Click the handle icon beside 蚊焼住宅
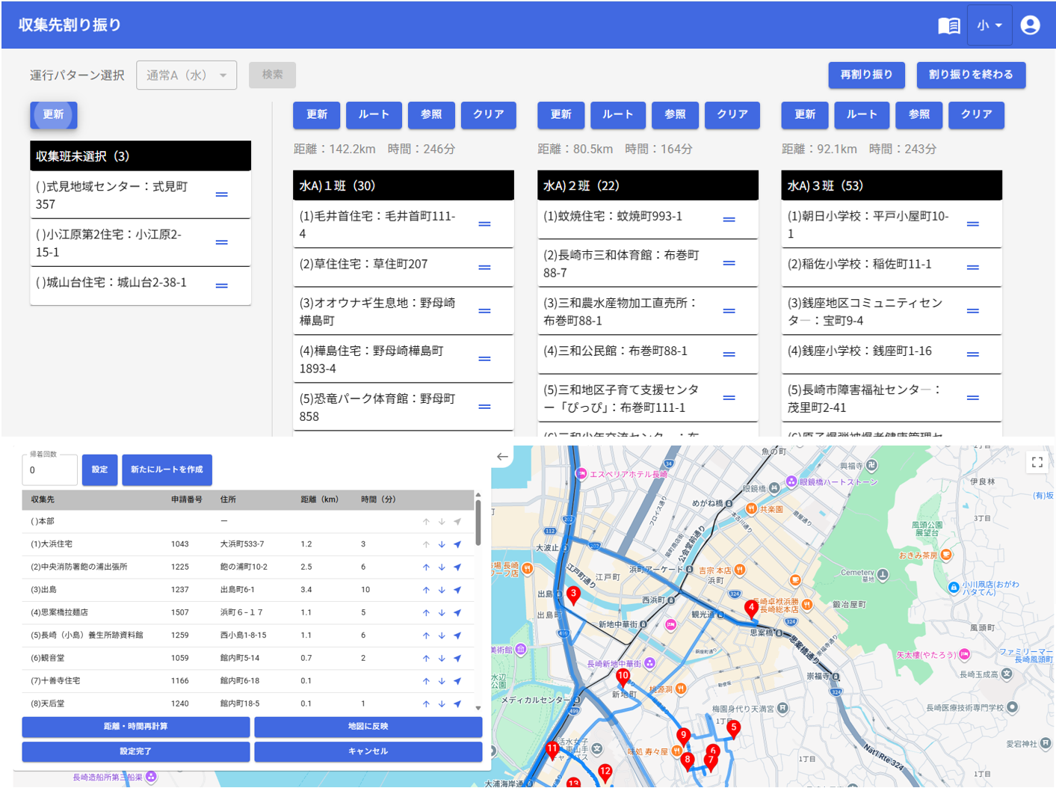Image resolution: width=1056 pixels, height=788 pixels. (x=729, y=220)
